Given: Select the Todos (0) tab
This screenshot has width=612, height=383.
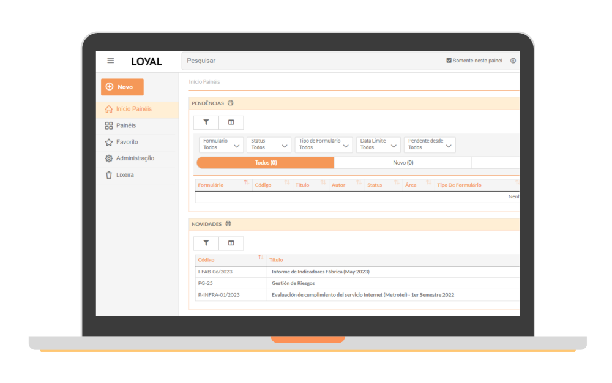Looking at the screenshot, I should (266, 163).
